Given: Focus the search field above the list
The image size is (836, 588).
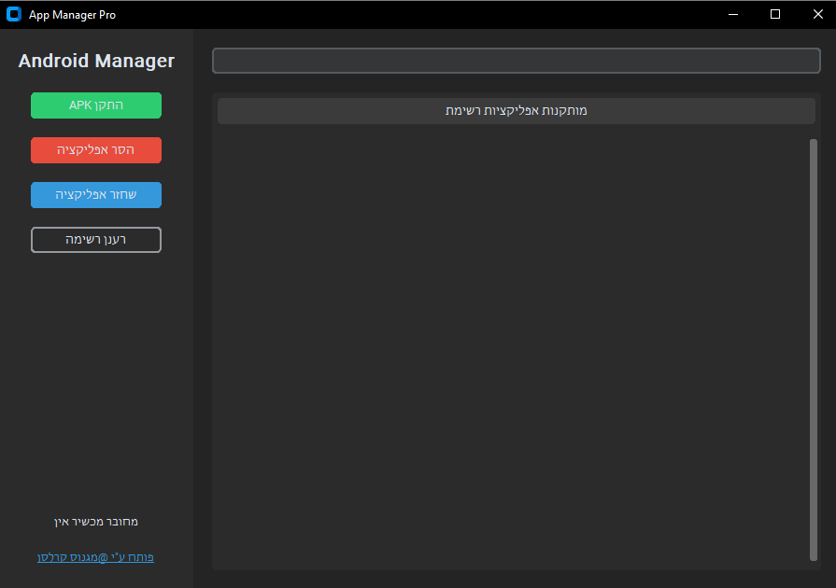Looking at the screenshot, I should [x=516, y=61].
